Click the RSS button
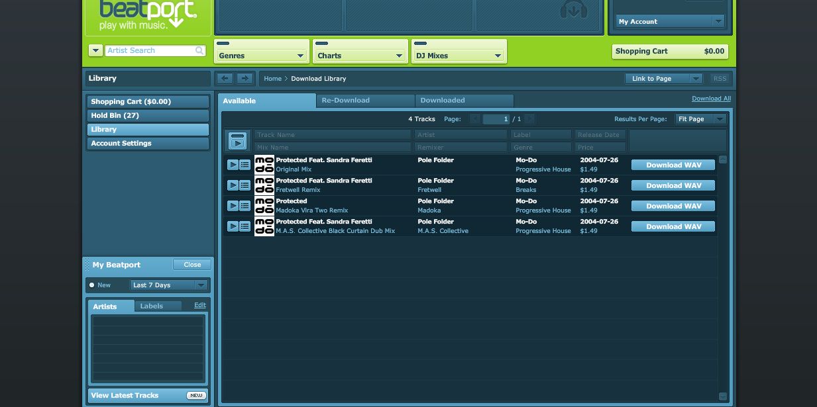The width and height of the screenshot is (817, 407). point(720,78)
